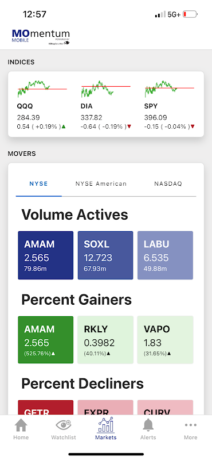212x460 pixels.
Task: Select the NYSE movers tab
Action: pos(38,184)
